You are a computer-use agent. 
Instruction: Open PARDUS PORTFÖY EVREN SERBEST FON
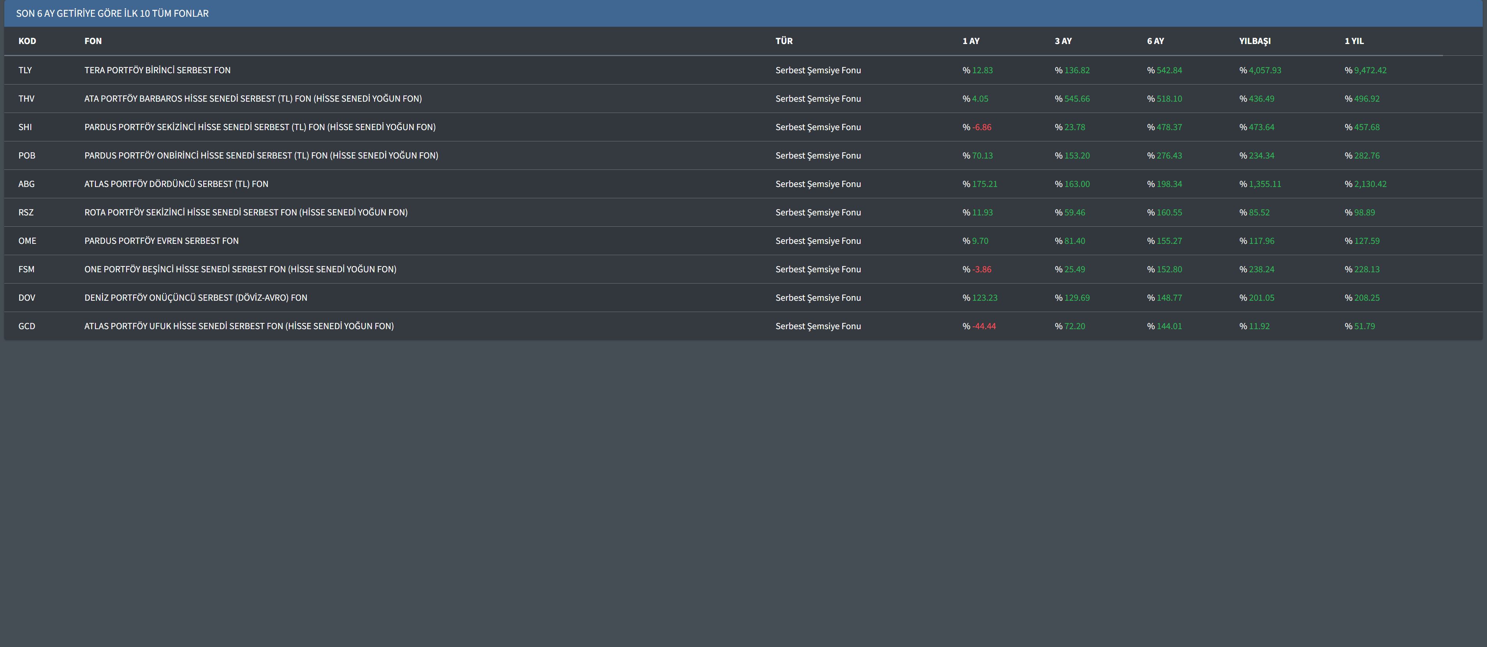[161, 241]
